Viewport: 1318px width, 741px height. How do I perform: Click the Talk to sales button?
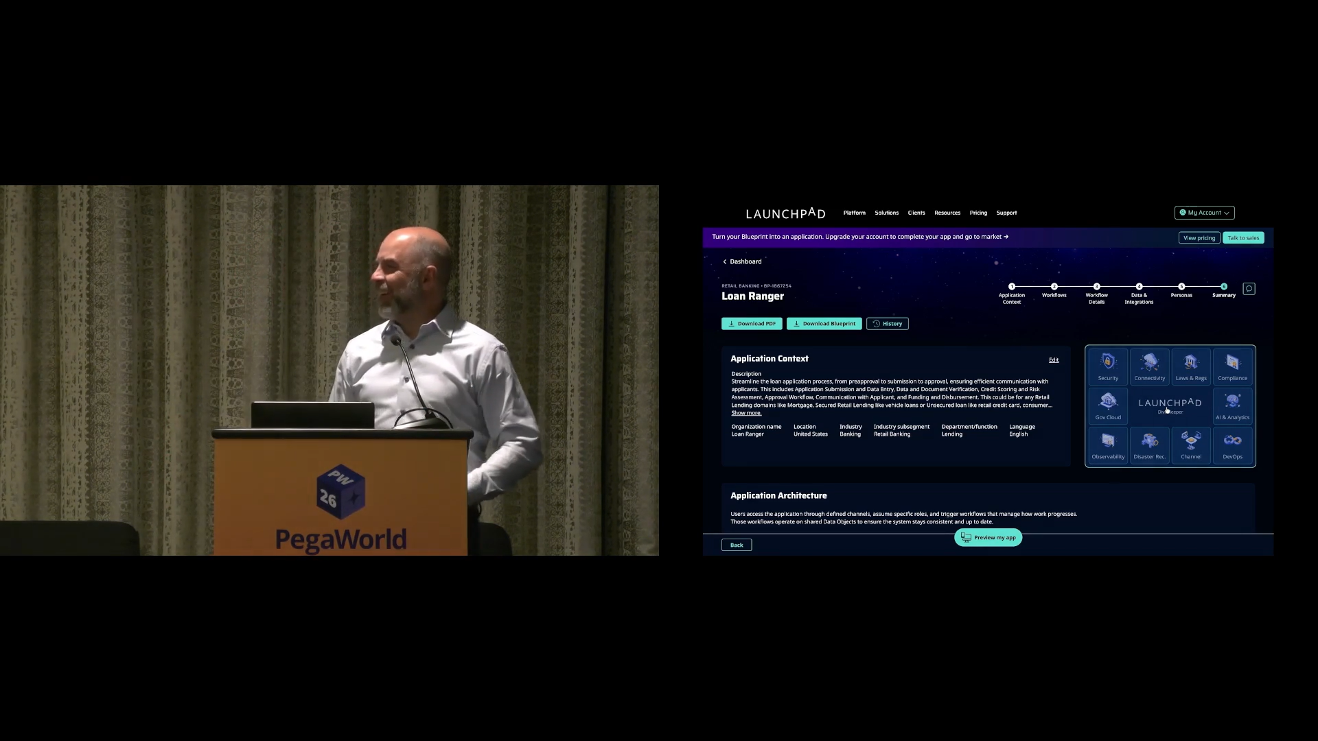(x=1243, y=238)
